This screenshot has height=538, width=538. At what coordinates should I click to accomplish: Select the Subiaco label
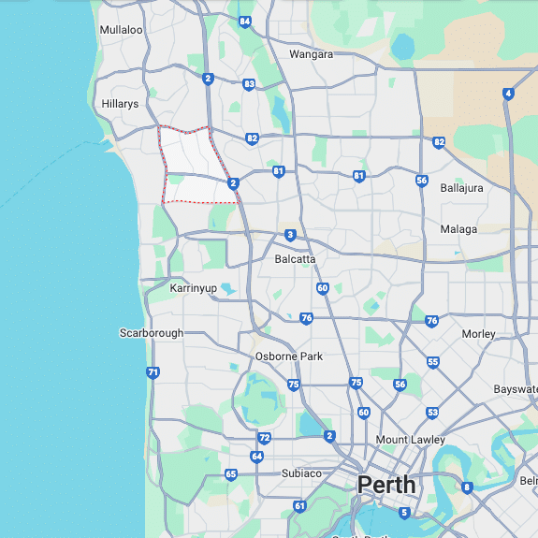tap(301, 473)
